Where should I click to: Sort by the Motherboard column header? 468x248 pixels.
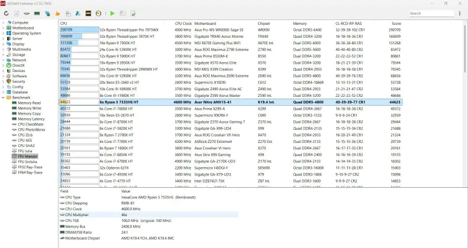click(x=205, y=24)
